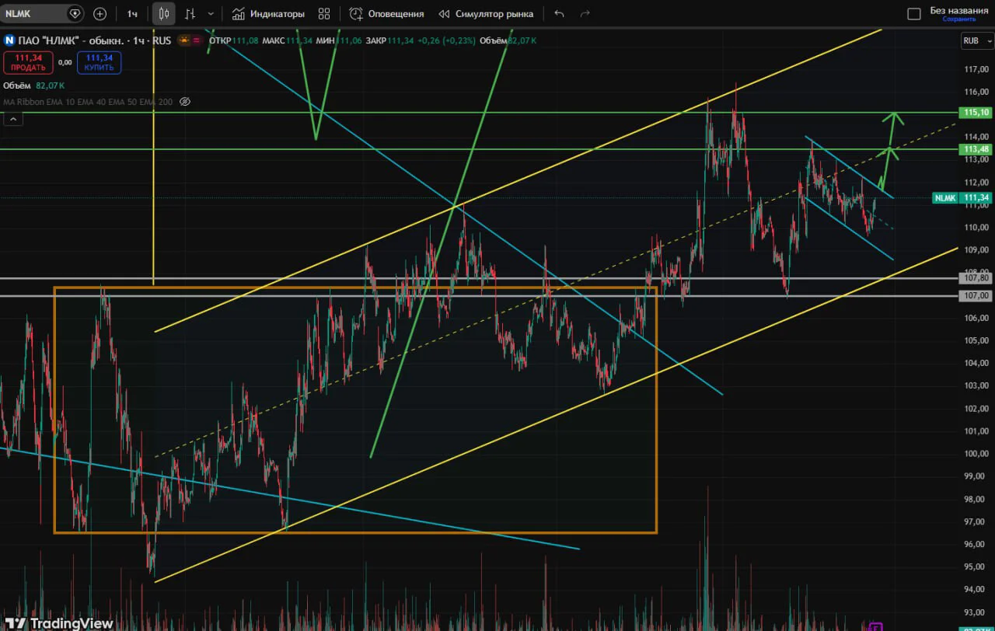
Task: Select the bar pattern chart style icon
Action: [x=190, y=14]
